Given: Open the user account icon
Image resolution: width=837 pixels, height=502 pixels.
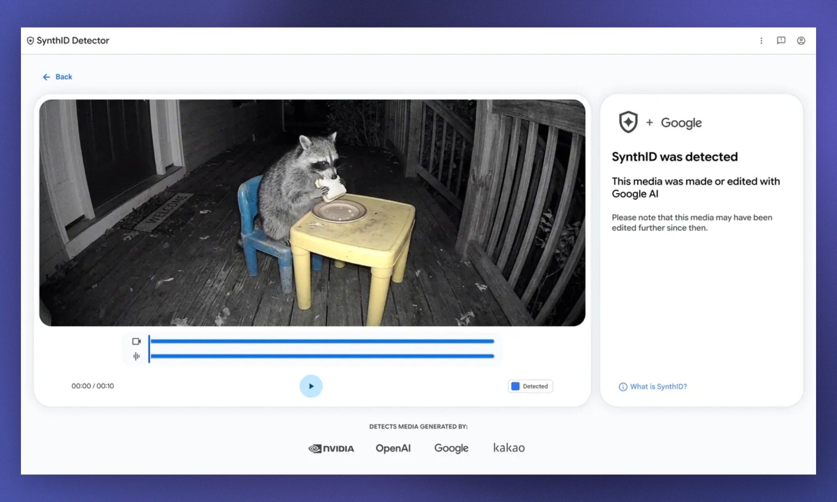Looking at the screenshot, I should (801, 41).
